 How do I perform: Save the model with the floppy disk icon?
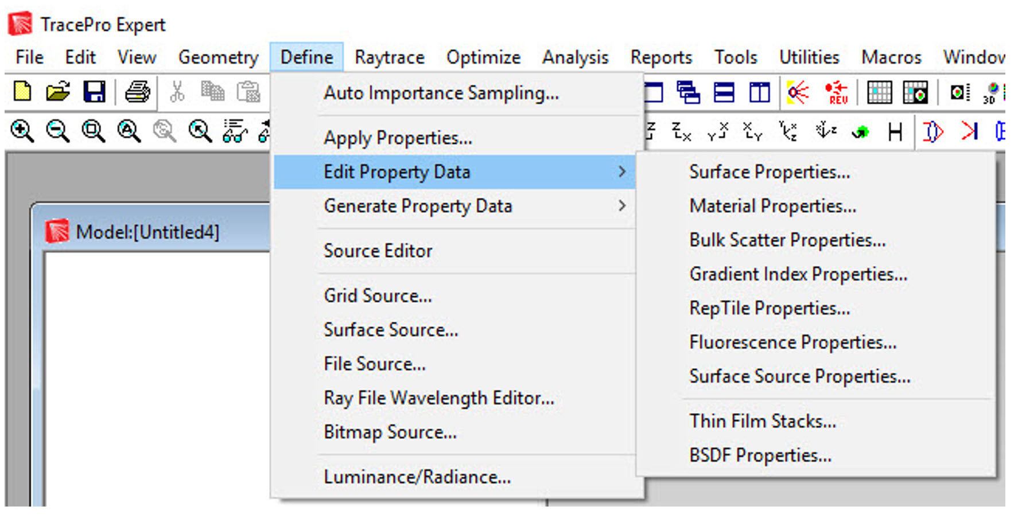click(x=95, y=92)
